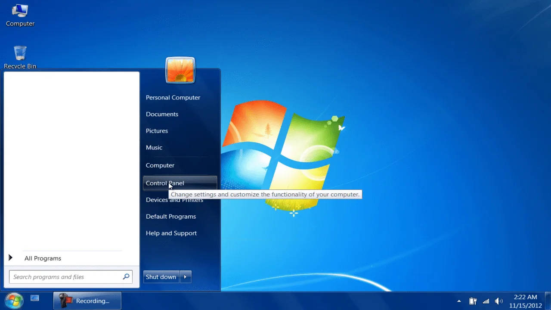
Task: Click the Shut down button
Action: (x=161, y=277)
